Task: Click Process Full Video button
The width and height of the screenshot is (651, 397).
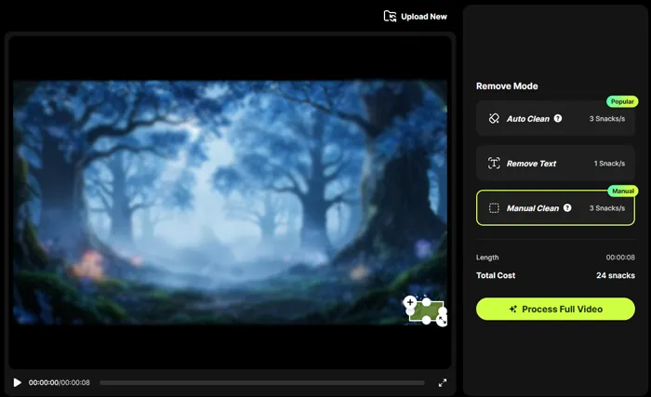Action: point(555,309)
